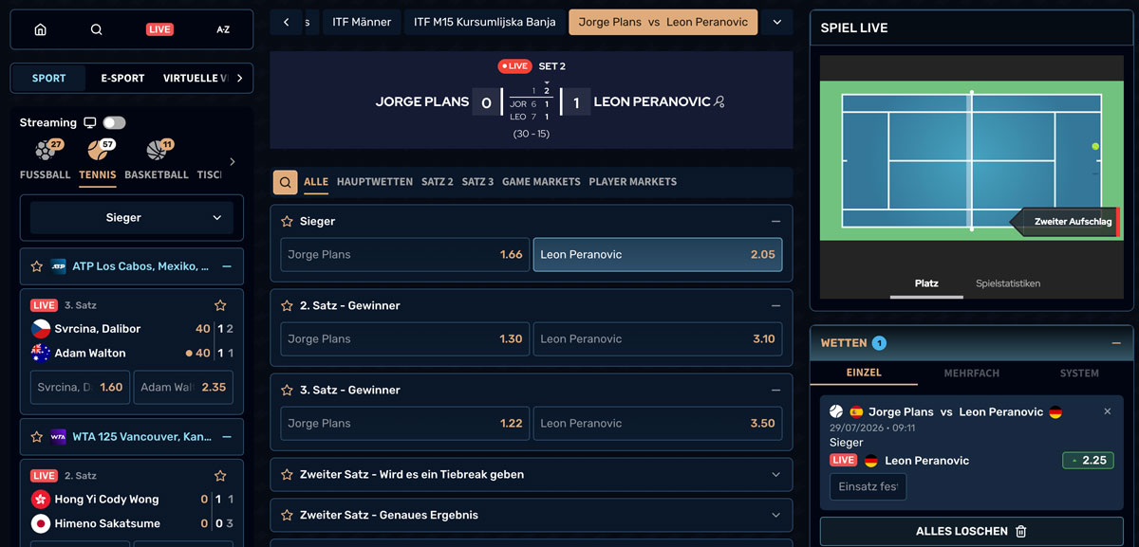1139x547 pixels.
Task: Expand the breadcrumb dropdown chevron
Action: 777,23
